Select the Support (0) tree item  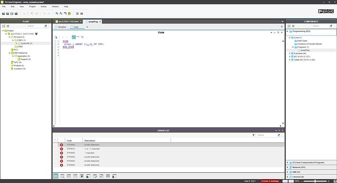[24, 59]
